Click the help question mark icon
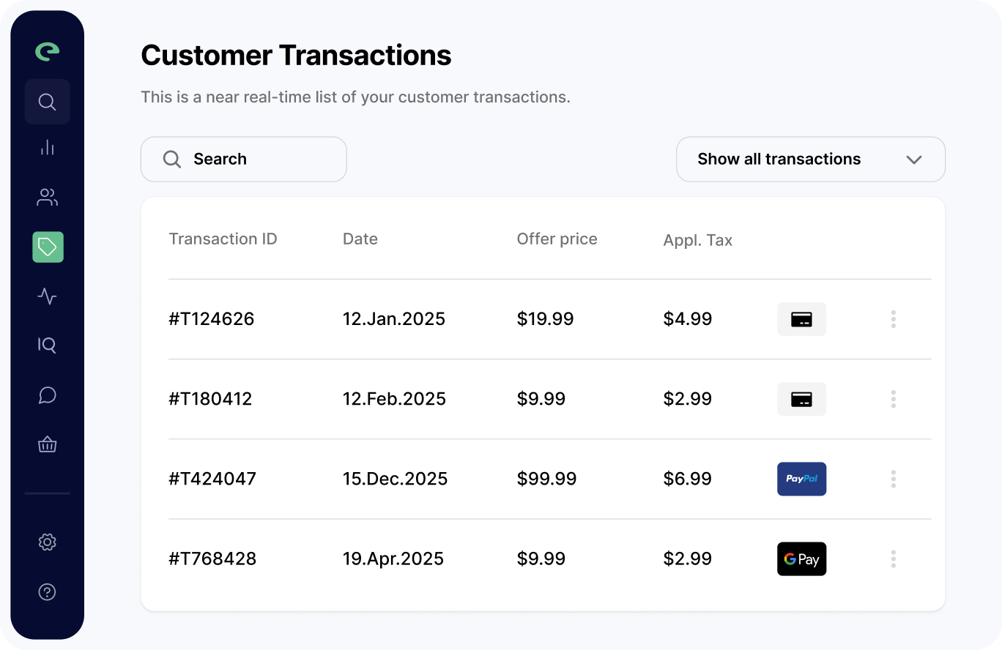1002x650 pixels. 47,591
